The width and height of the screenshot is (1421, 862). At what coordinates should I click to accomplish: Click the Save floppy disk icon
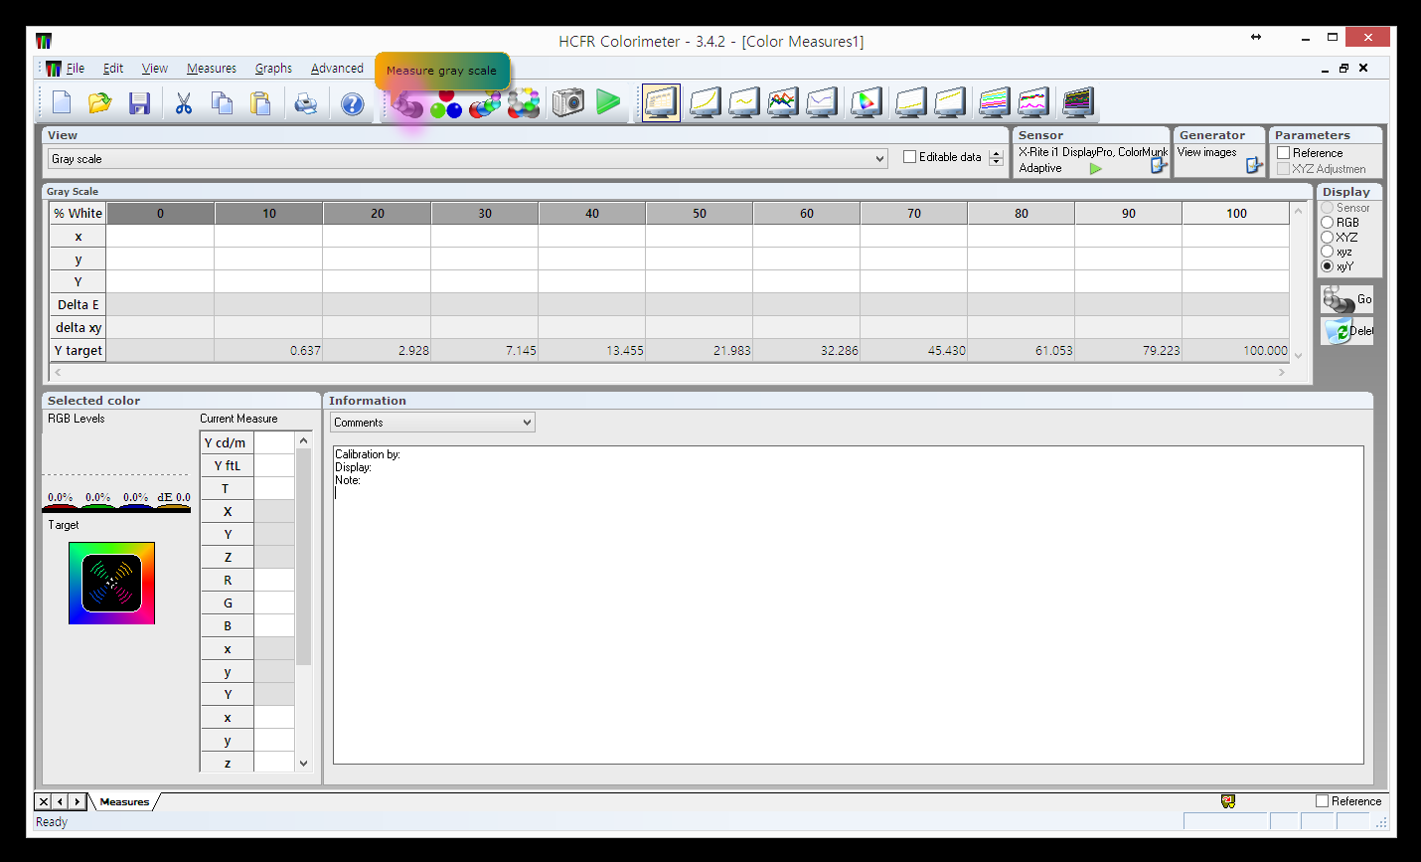click(139, 103)
